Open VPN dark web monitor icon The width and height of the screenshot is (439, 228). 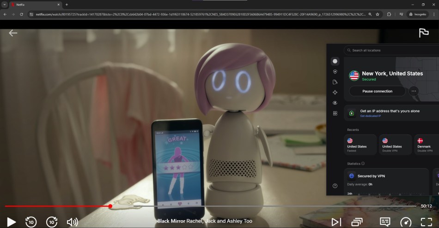tap(335, 103)
